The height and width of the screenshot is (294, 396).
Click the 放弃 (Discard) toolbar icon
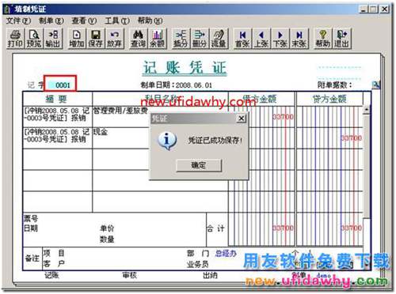coord(114,39)
